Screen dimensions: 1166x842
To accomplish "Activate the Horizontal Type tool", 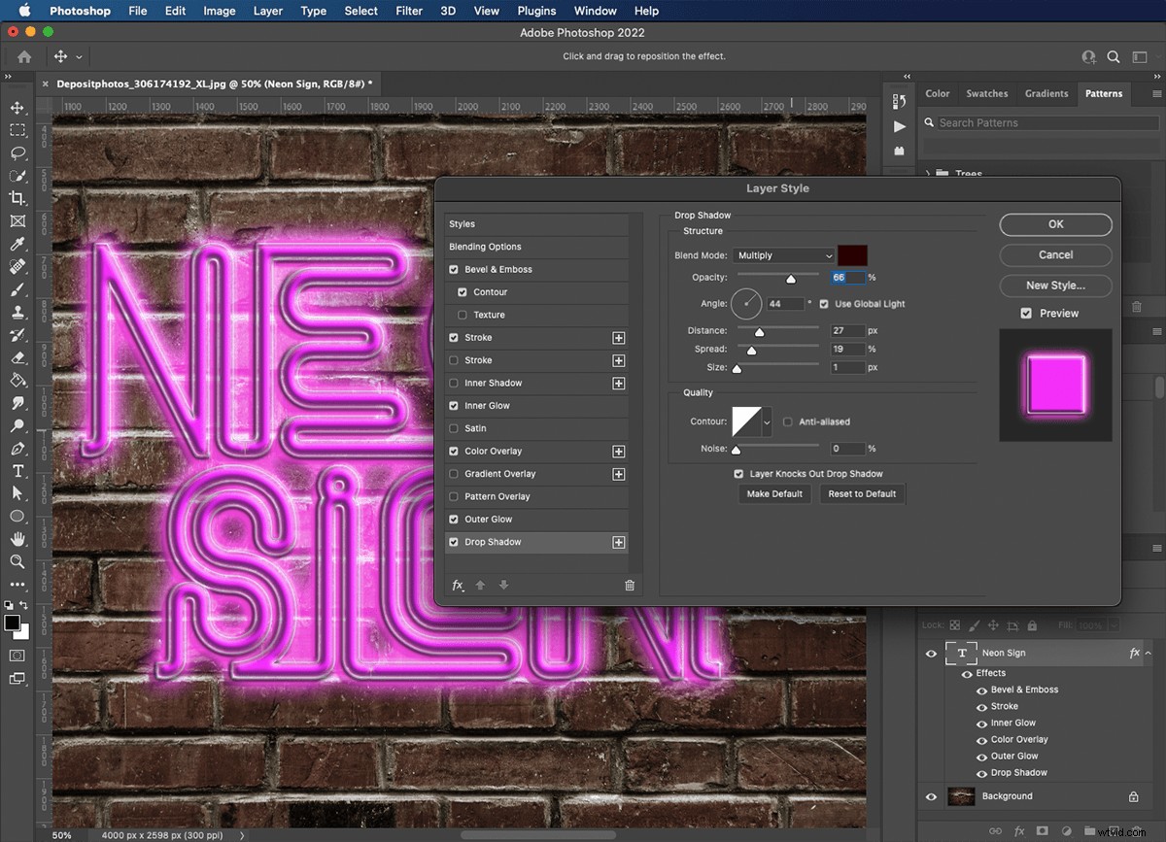I will tap(17, 471).
